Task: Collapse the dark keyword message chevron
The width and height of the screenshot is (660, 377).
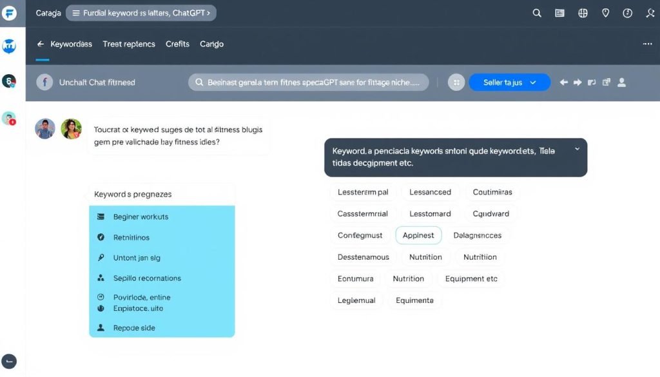Action: pos(577,149)
